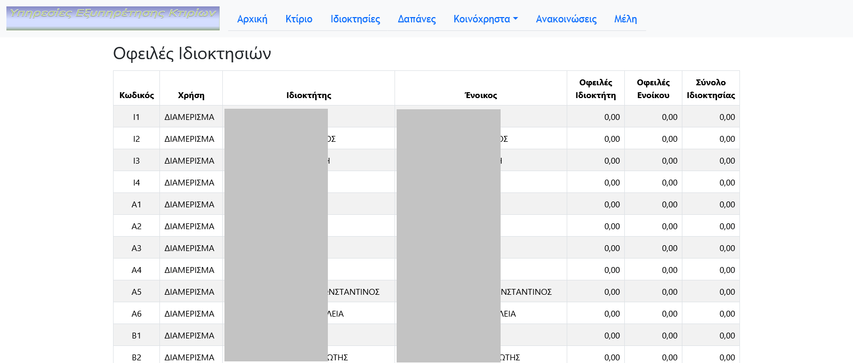Navigate to Δαπάνες
The image size is (853, 363).
(x=416, y=19)
